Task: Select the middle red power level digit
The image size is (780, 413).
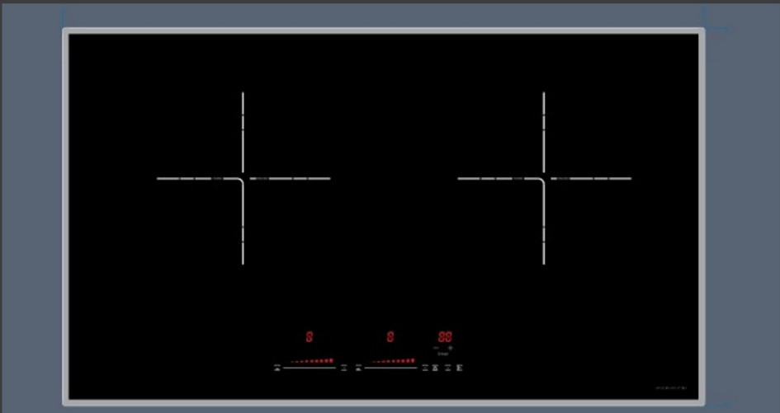Action: pyautogui.click(x=390, y=337)
